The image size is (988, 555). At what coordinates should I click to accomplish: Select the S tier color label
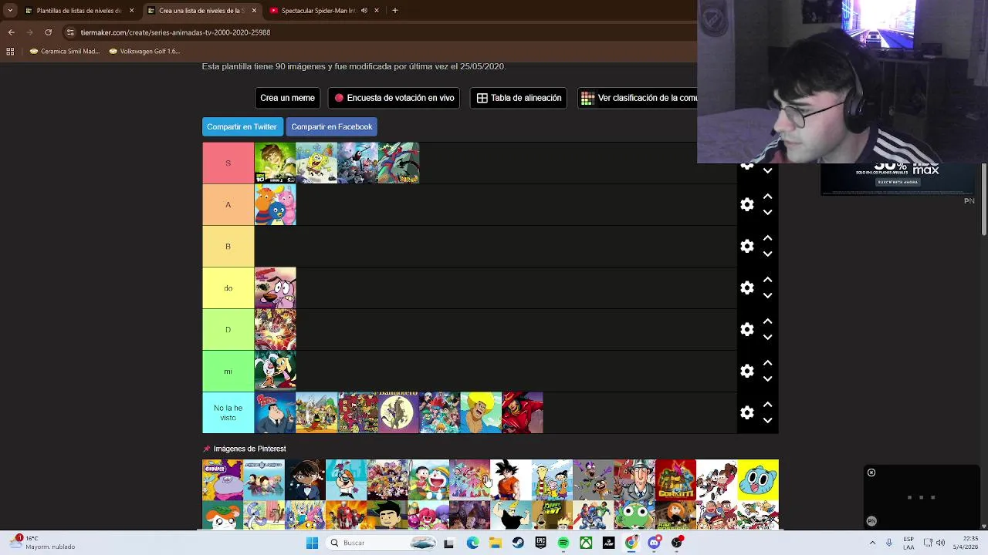228,163
